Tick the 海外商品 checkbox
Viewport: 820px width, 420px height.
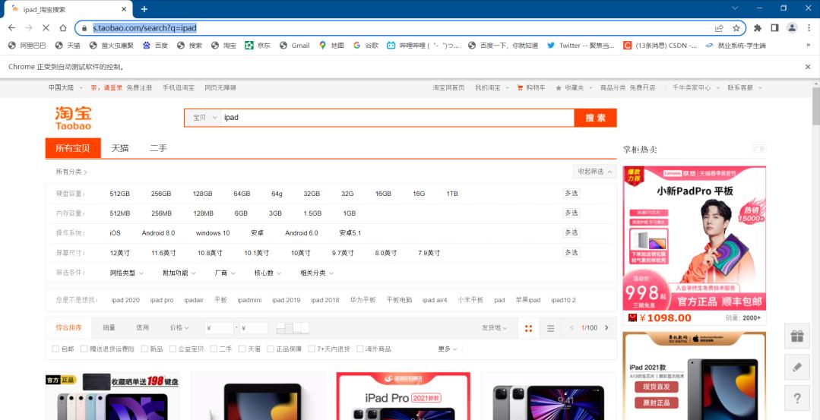[x=359, y=349]
